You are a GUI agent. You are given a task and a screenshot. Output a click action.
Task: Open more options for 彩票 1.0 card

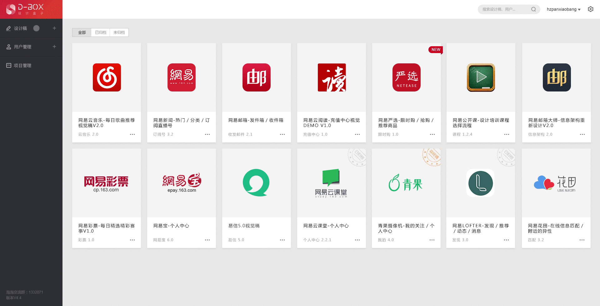tap(132, 240)
